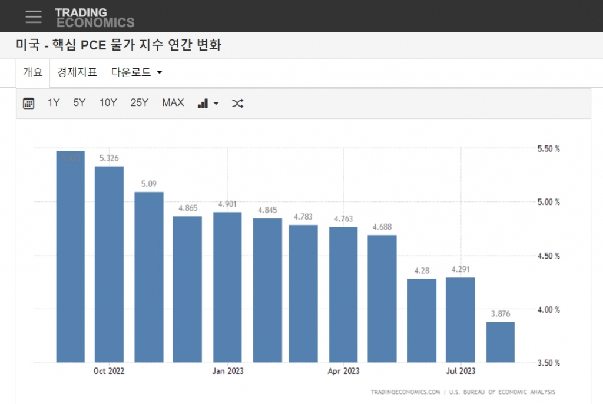
Task: Click the 4.901 bar for Jan 2023
Action: [x=227, y=287]
